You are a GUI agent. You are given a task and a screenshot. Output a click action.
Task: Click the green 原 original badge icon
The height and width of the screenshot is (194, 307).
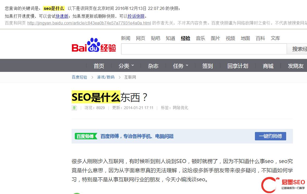click(74, 108)
